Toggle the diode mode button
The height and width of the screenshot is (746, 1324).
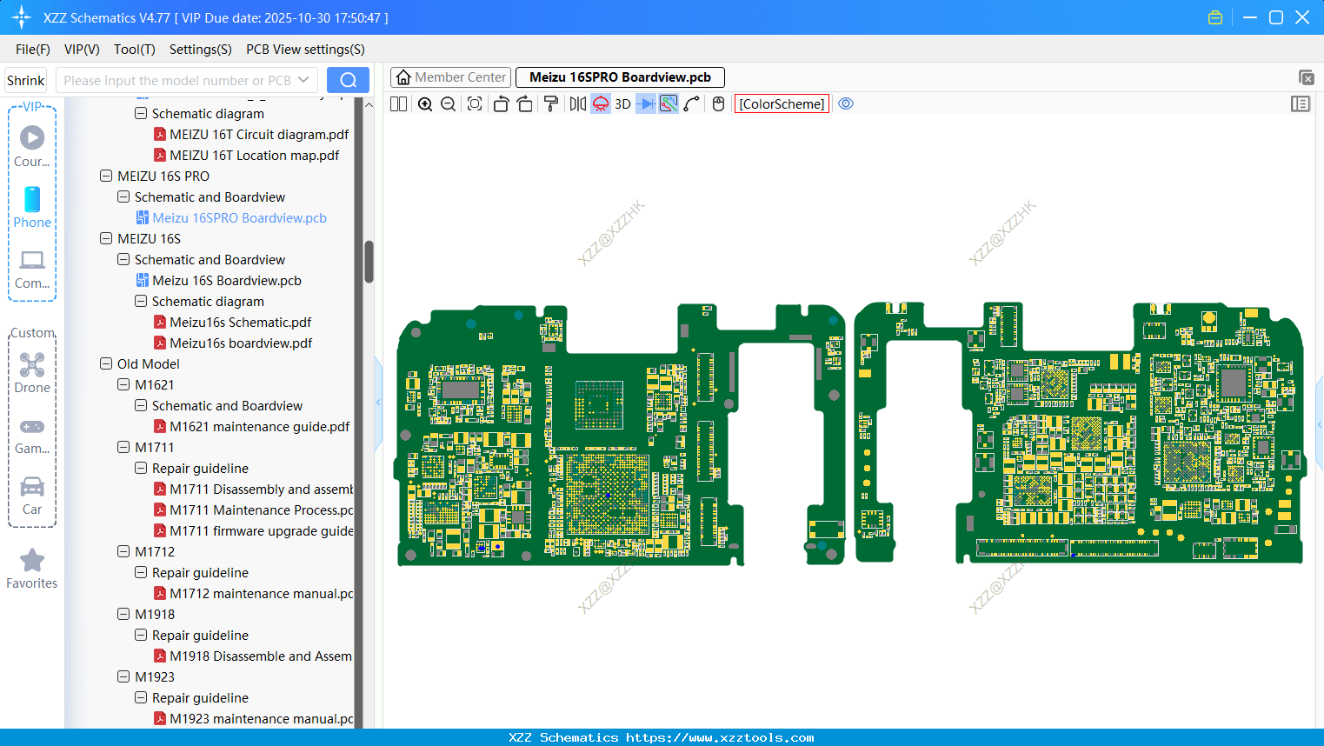645,104
